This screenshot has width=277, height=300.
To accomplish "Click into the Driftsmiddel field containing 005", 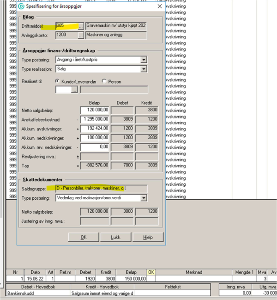I will [67, 26].
